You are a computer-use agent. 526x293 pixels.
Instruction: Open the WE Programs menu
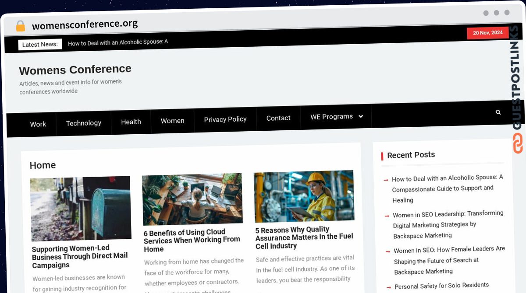(332, 117)
